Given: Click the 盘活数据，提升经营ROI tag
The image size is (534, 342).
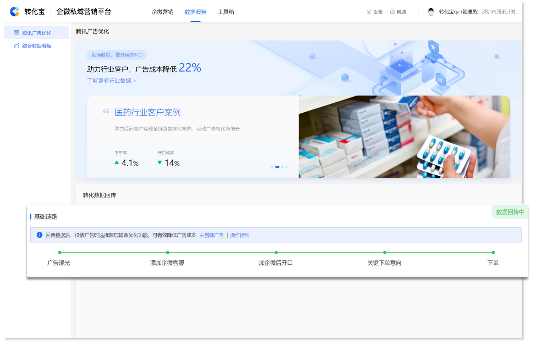Looking at the screenshot, I should click(x=117, y=55).
